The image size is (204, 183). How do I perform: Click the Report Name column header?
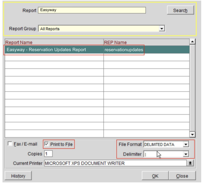click(54, 42)
